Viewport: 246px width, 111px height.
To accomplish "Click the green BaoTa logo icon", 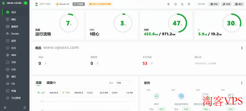I will (4, 3).
